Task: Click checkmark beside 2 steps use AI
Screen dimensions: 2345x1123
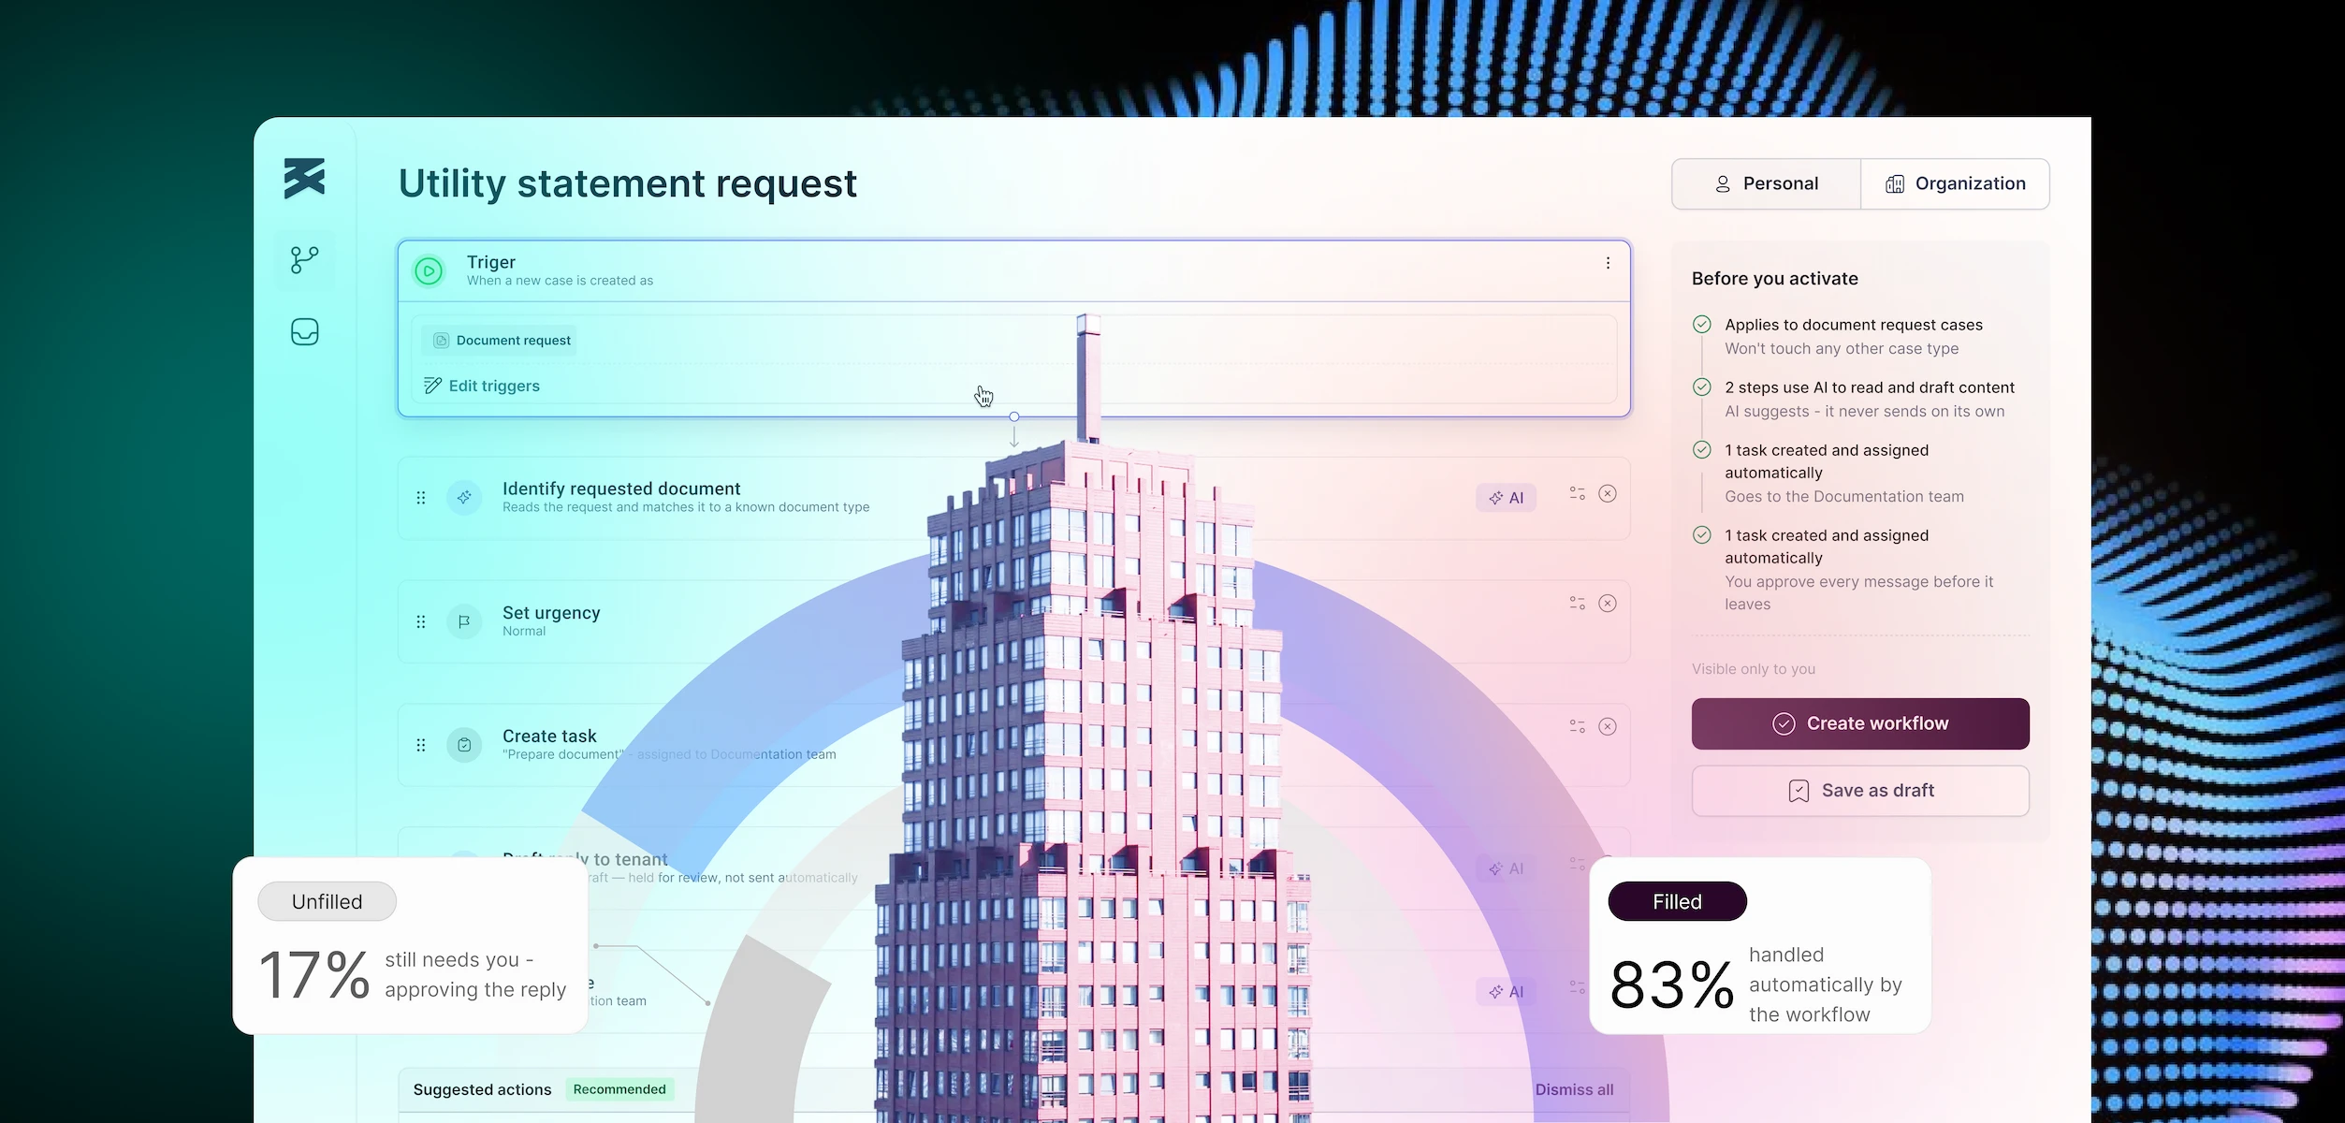Action: [1701, 387]
